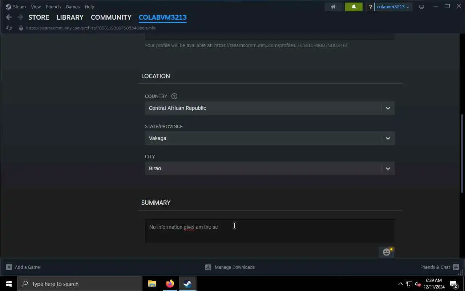Click the chevron on Vakaga field

[x=388, y=138]
